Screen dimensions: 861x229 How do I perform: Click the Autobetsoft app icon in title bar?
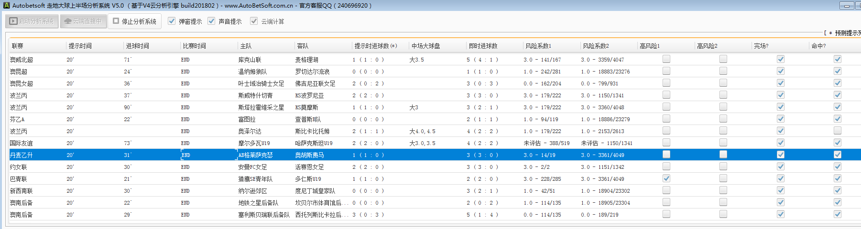pyautogui.click(x=6, y=6)
